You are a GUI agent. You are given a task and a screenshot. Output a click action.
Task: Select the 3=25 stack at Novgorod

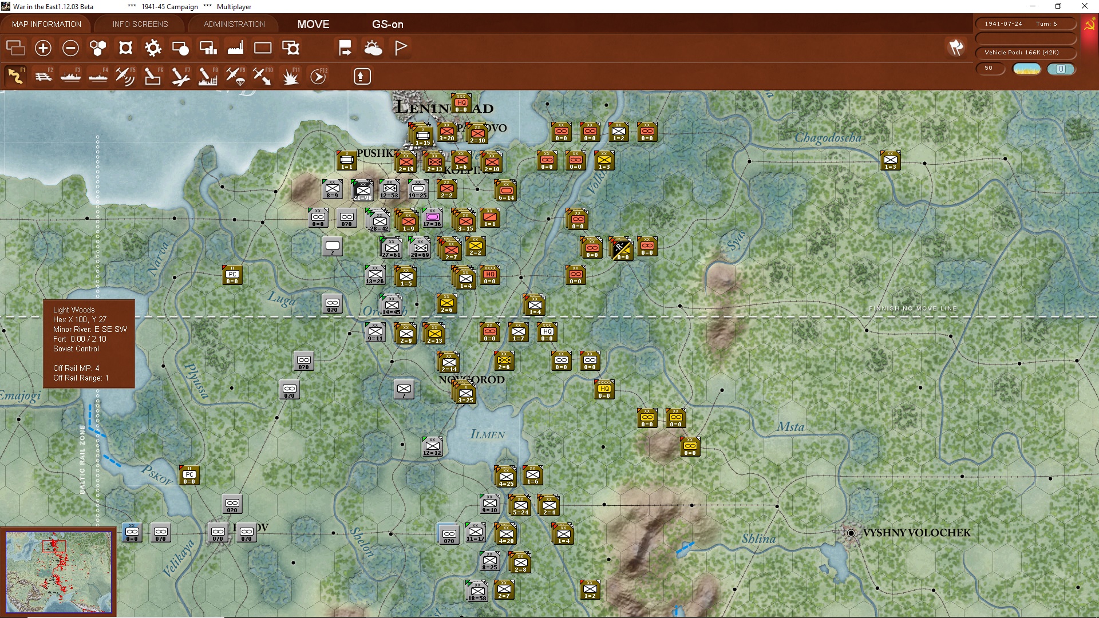pos(465,393)
